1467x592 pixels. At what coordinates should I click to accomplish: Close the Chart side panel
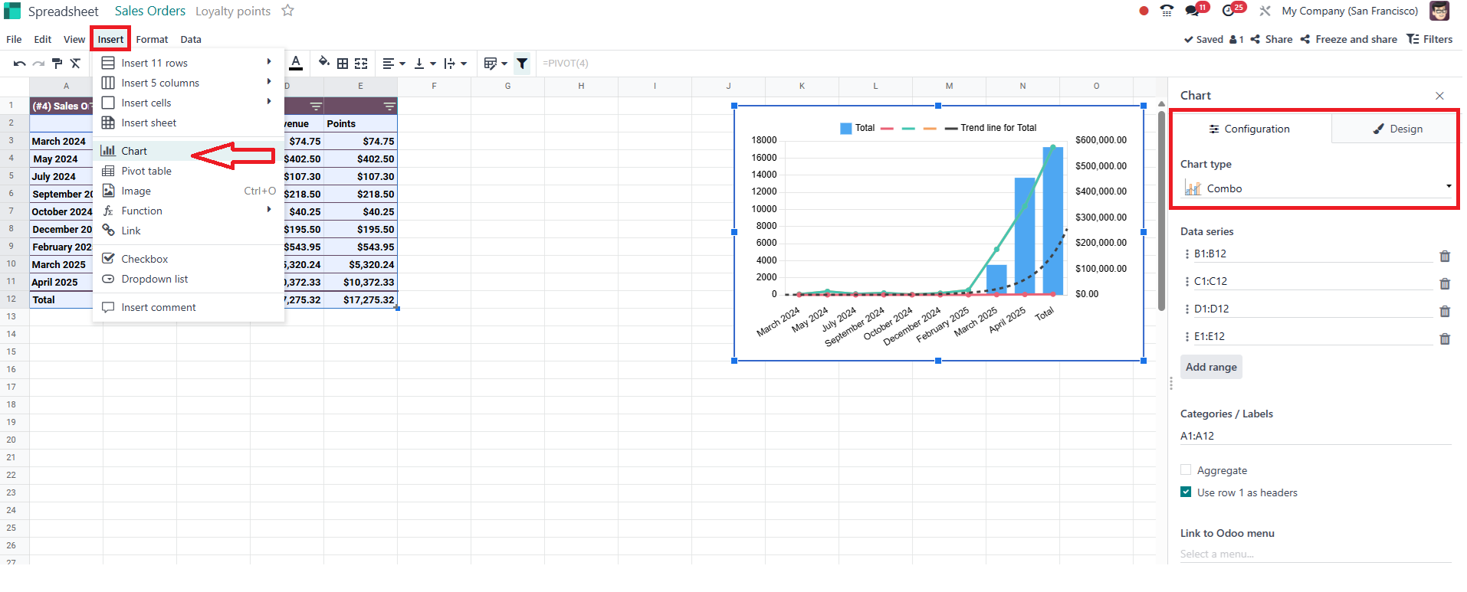tap(1439, 96)
